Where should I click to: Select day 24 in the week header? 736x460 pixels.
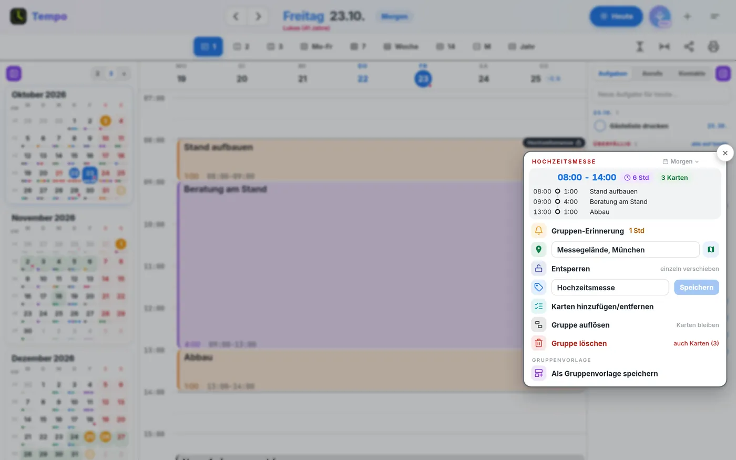point(484,79)
